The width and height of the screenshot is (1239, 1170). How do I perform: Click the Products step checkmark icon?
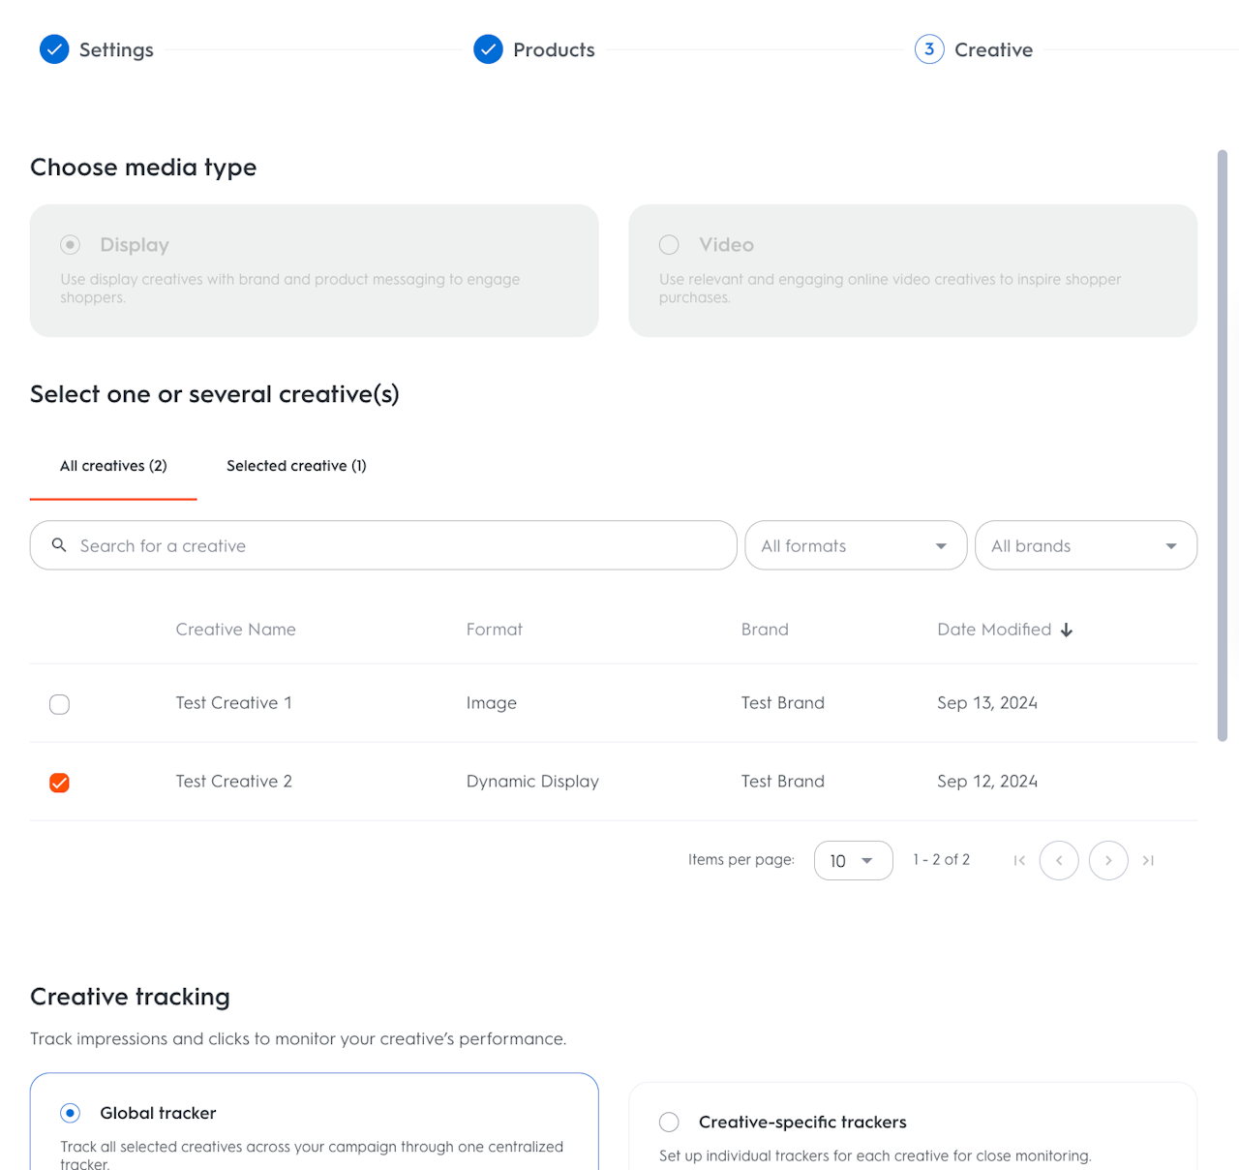click(488, 49)
